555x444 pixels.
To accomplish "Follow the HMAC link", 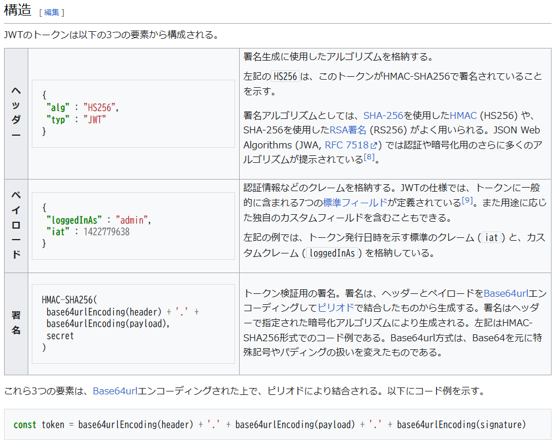I will [463, 115].
